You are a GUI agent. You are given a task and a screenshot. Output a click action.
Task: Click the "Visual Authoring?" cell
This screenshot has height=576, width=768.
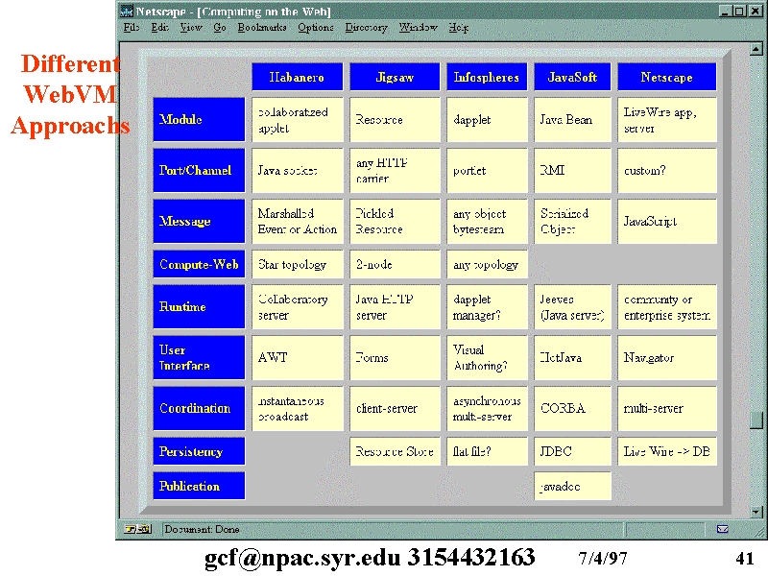click(x=487, y=357)
